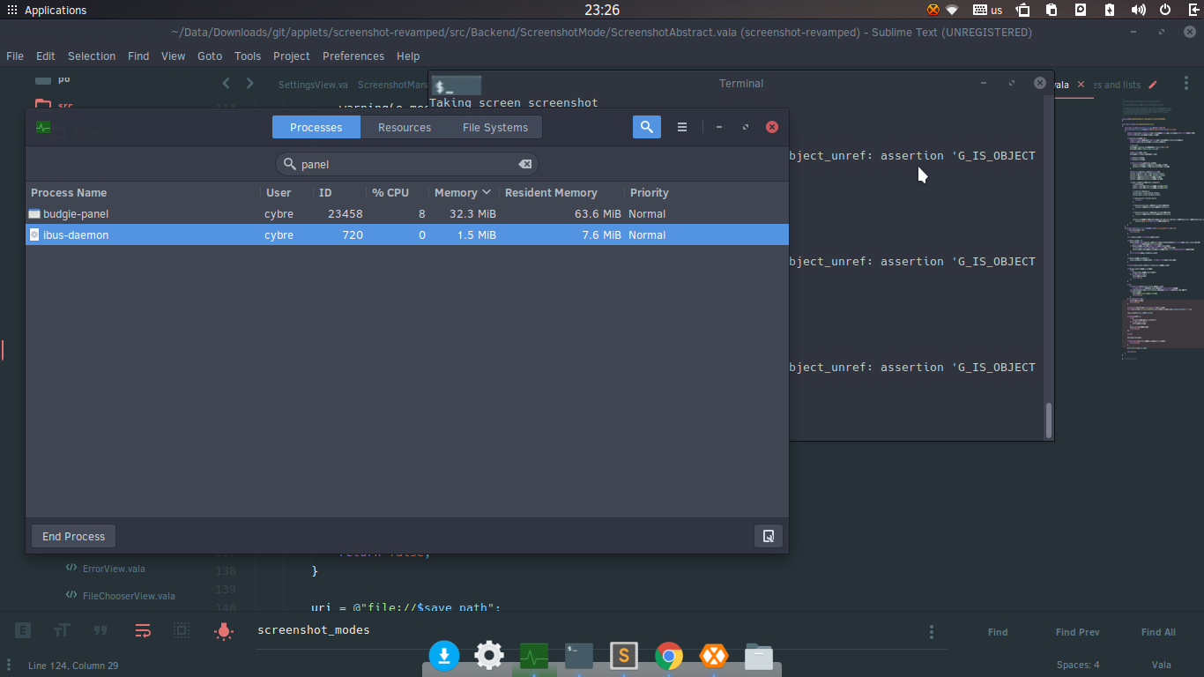Toggle in-selection search in find bar
Screen dimensions: 1204x677
click(x=182, y=630)
